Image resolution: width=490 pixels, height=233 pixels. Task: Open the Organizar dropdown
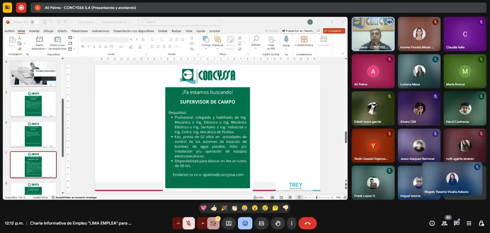[217, 42]
